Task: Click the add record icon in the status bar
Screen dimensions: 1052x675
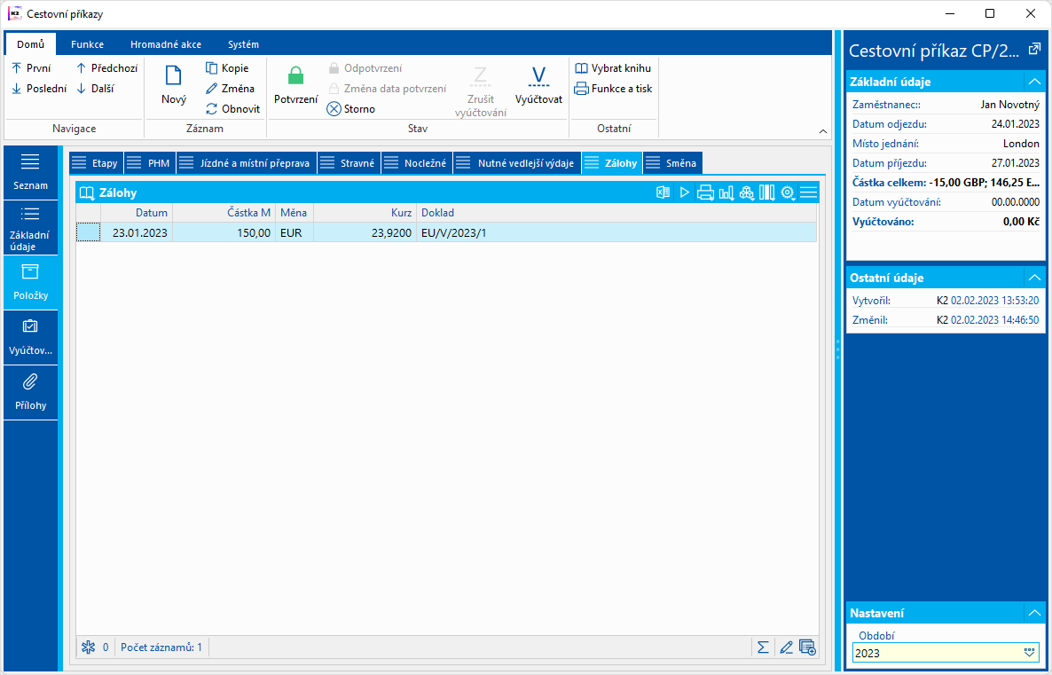Action: (x=807, y=648)
